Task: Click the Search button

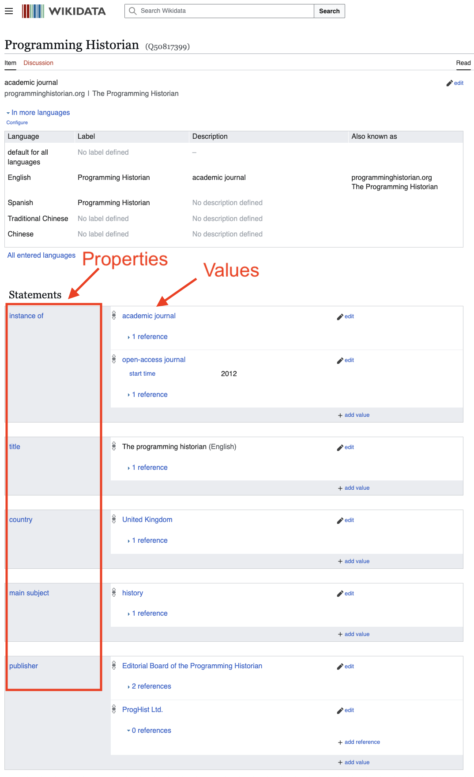Action: (x=329, y=11)
